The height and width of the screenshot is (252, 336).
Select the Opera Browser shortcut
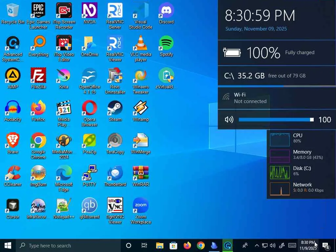coord(90,113)
